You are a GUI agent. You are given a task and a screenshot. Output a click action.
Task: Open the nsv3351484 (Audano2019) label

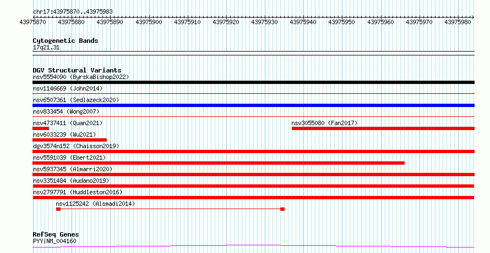tap(71, 181)
